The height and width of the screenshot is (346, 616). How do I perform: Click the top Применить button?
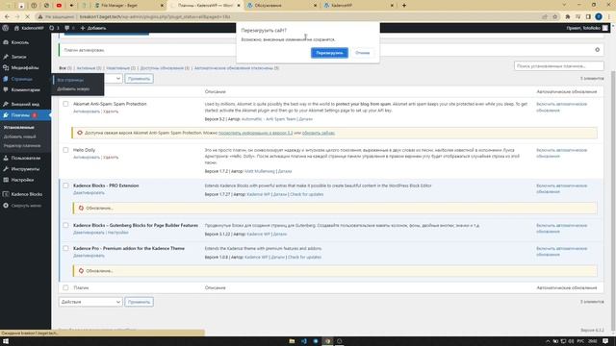click(139, 79)
